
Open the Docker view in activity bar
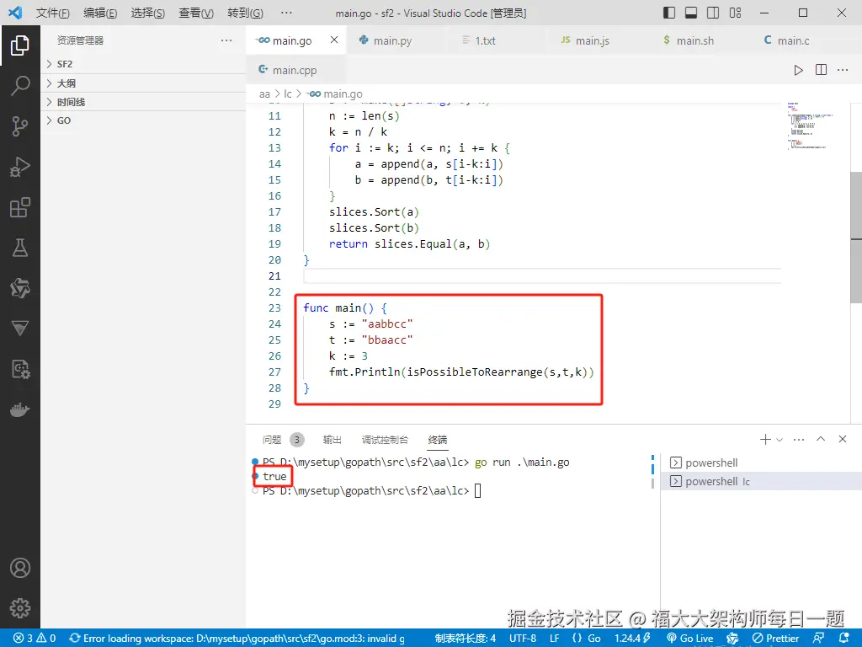point(20,410)
